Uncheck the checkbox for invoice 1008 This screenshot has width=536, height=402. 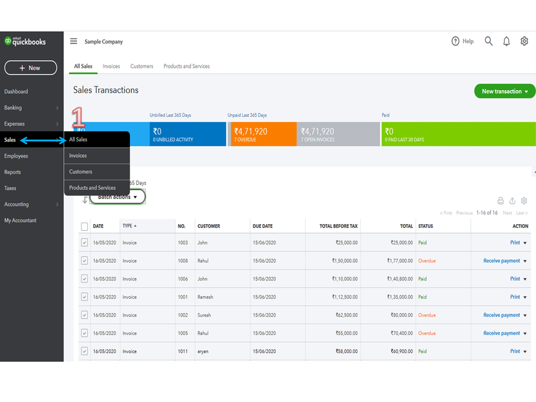(x=84, y=261)
